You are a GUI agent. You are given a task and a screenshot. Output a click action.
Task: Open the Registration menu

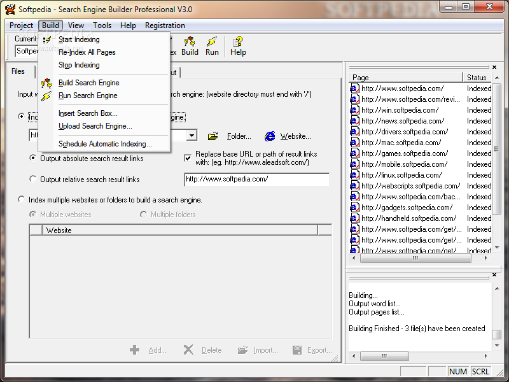pyautogui.click(x=165, y=25)
